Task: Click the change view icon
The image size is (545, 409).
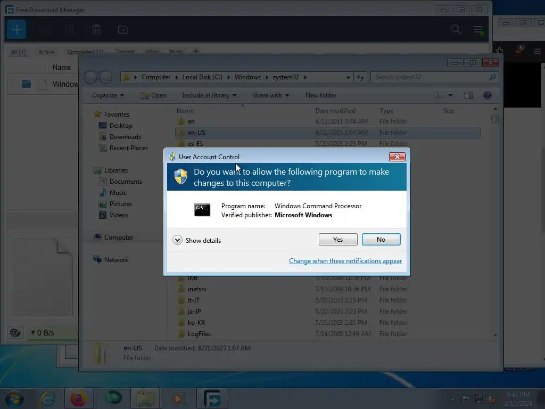Action: point(439,95)
